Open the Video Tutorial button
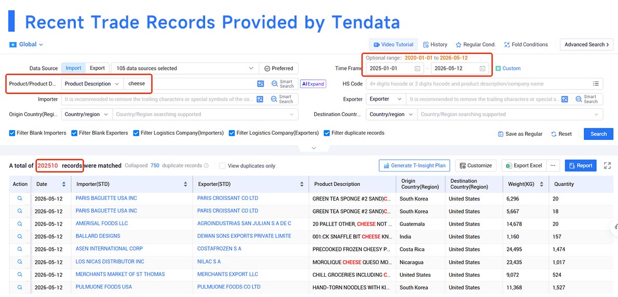The image size is (618, 297). coord(393,45)
